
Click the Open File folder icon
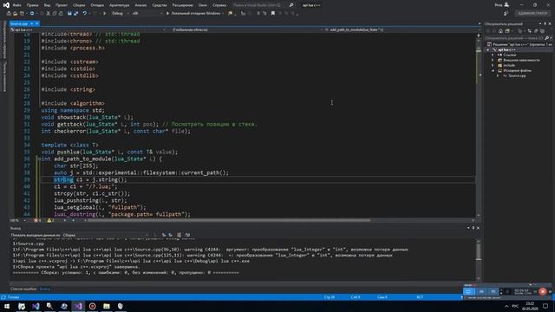pos(16,14)
